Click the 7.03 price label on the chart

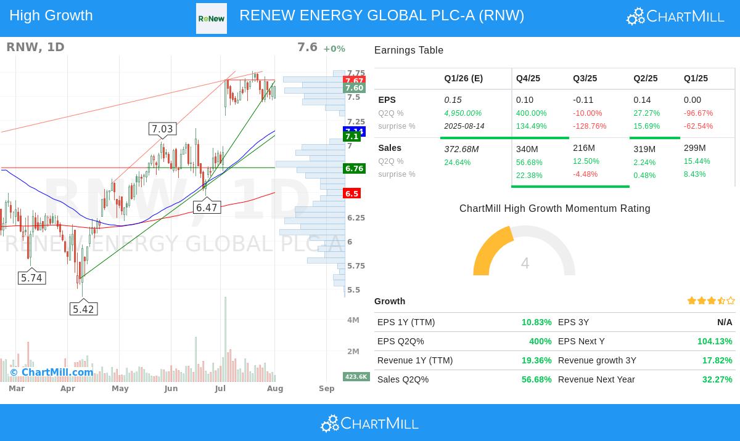tap(162, 129)
